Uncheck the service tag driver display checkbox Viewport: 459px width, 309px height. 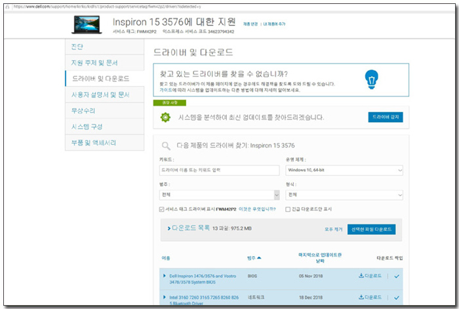(161, 209)
